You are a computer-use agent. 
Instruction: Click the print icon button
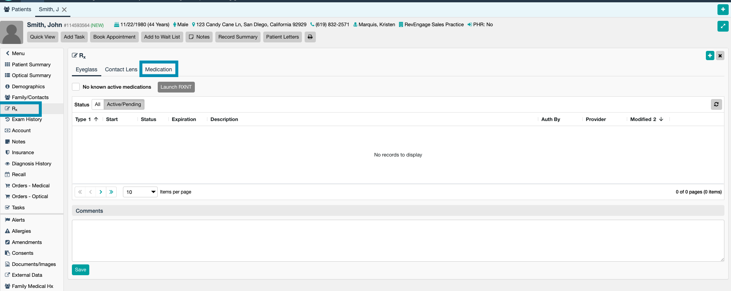click(x=310, y=37)
